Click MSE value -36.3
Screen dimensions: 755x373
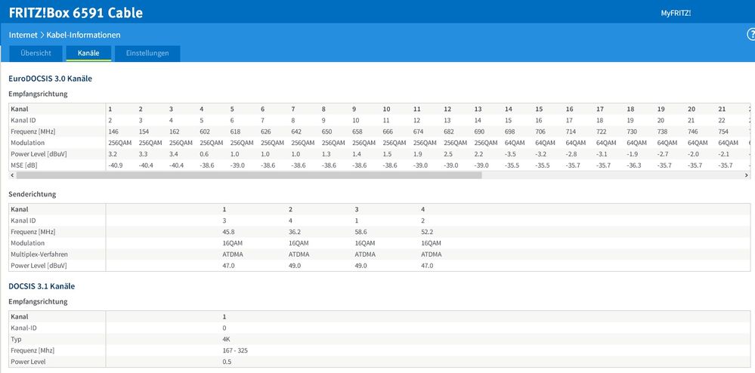(633, 165)
